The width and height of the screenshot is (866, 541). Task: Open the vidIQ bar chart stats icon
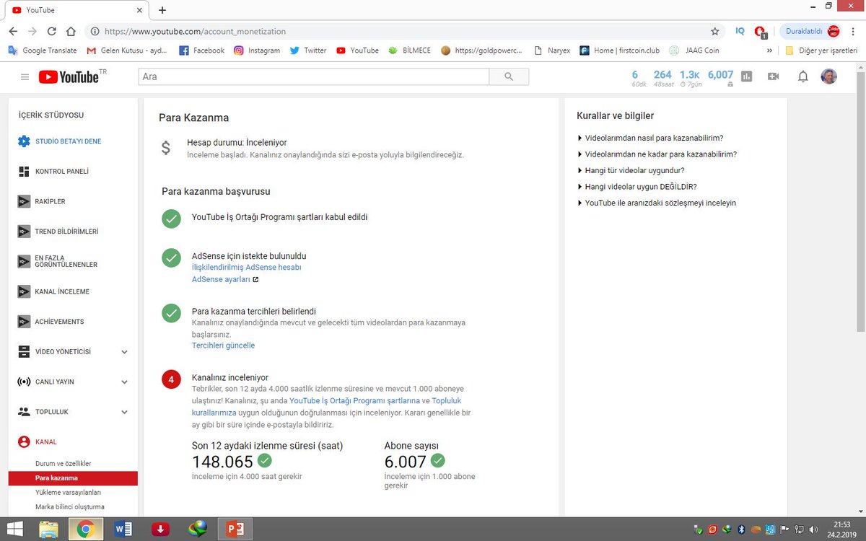[746, 76]
